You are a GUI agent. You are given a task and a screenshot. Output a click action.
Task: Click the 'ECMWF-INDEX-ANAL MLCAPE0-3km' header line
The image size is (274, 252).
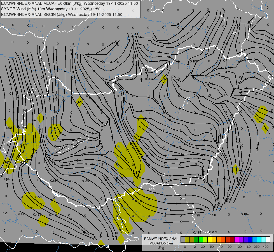[69, 3]
